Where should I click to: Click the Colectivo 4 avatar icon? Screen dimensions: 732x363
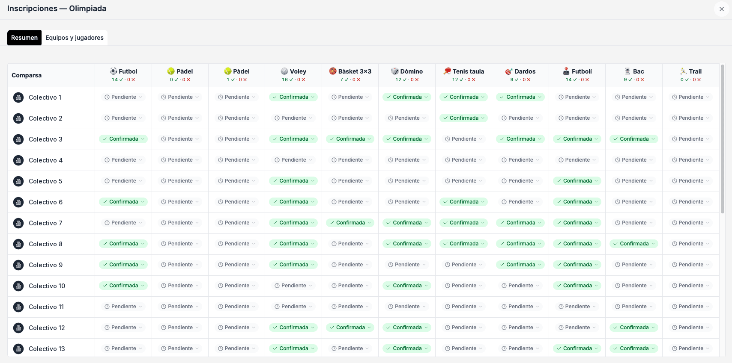18,160
